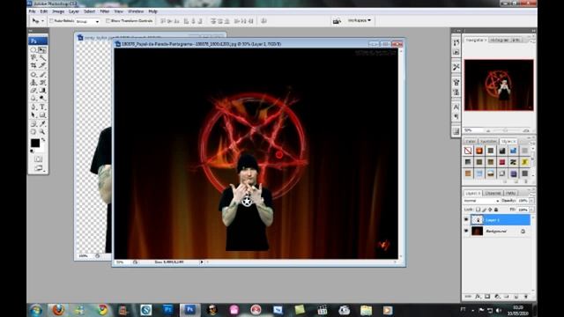Hide Layer 1 with its eye icon
This screenshot has width=564, height=317.
[x=466, y=219]
